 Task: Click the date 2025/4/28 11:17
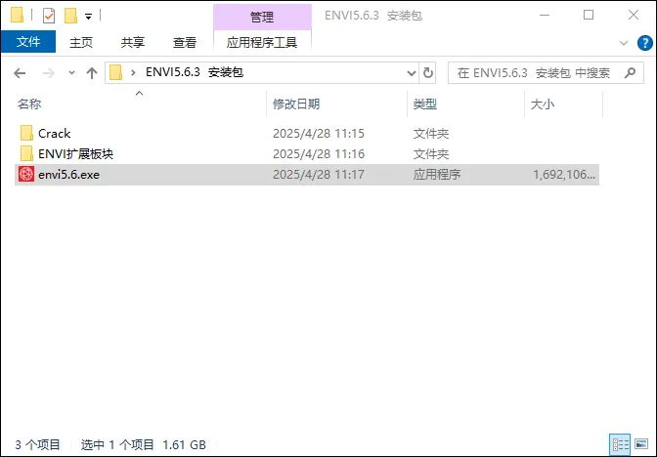tap(319, 175)
